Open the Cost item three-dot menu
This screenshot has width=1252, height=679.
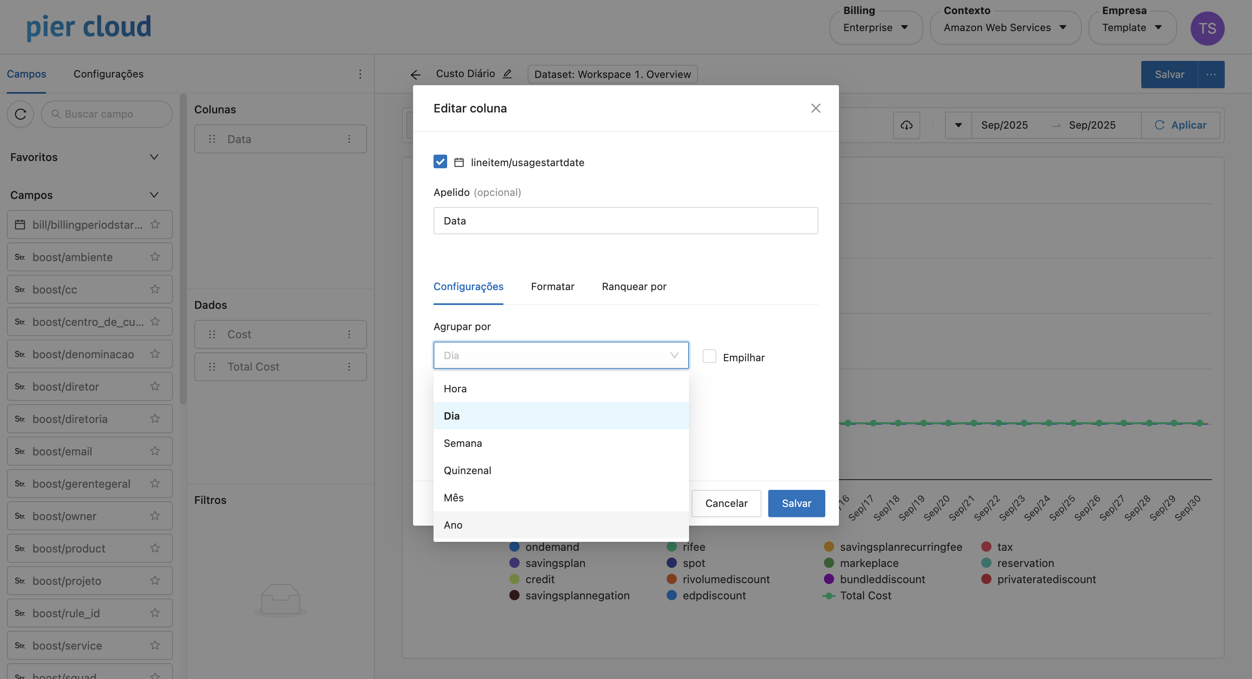pos(349,334)
